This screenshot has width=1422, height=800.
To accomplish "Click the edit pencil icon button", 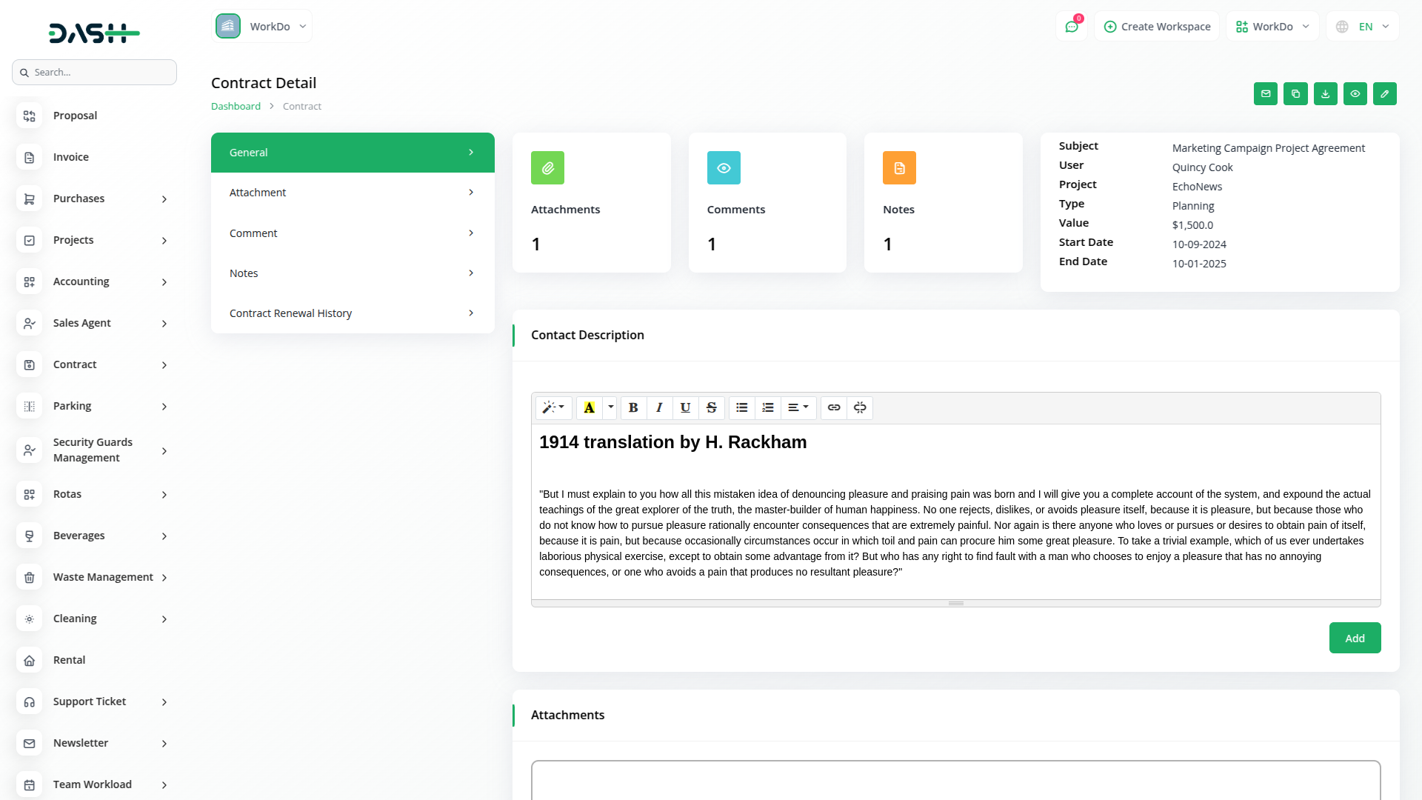I will 1385,94.
